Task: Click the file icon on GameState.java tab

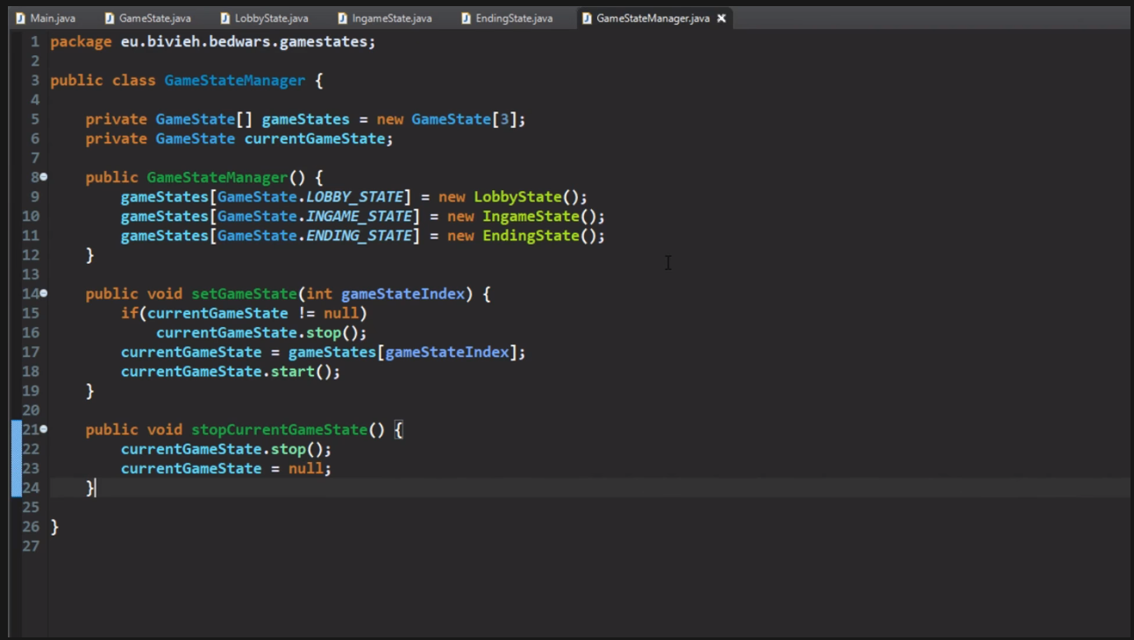Action: coord(110,18)
